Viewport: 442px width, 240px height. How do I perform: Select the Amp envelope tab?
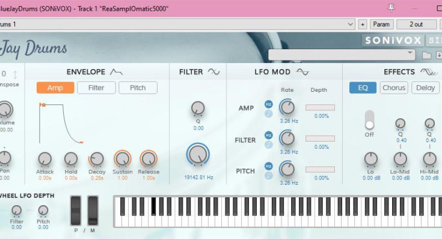point(55,88)
